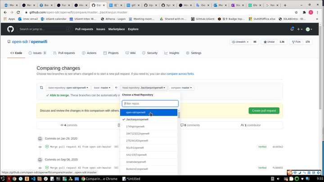Click the Filter repos input field
The height and width of the screenshot is (182, 324).
[150, 104]
